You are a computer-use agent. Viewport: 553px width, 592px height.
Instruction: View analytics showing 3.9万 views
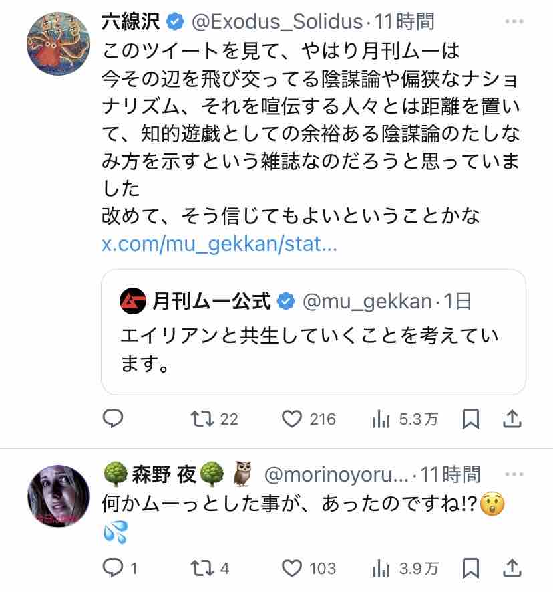pos(405,569)
